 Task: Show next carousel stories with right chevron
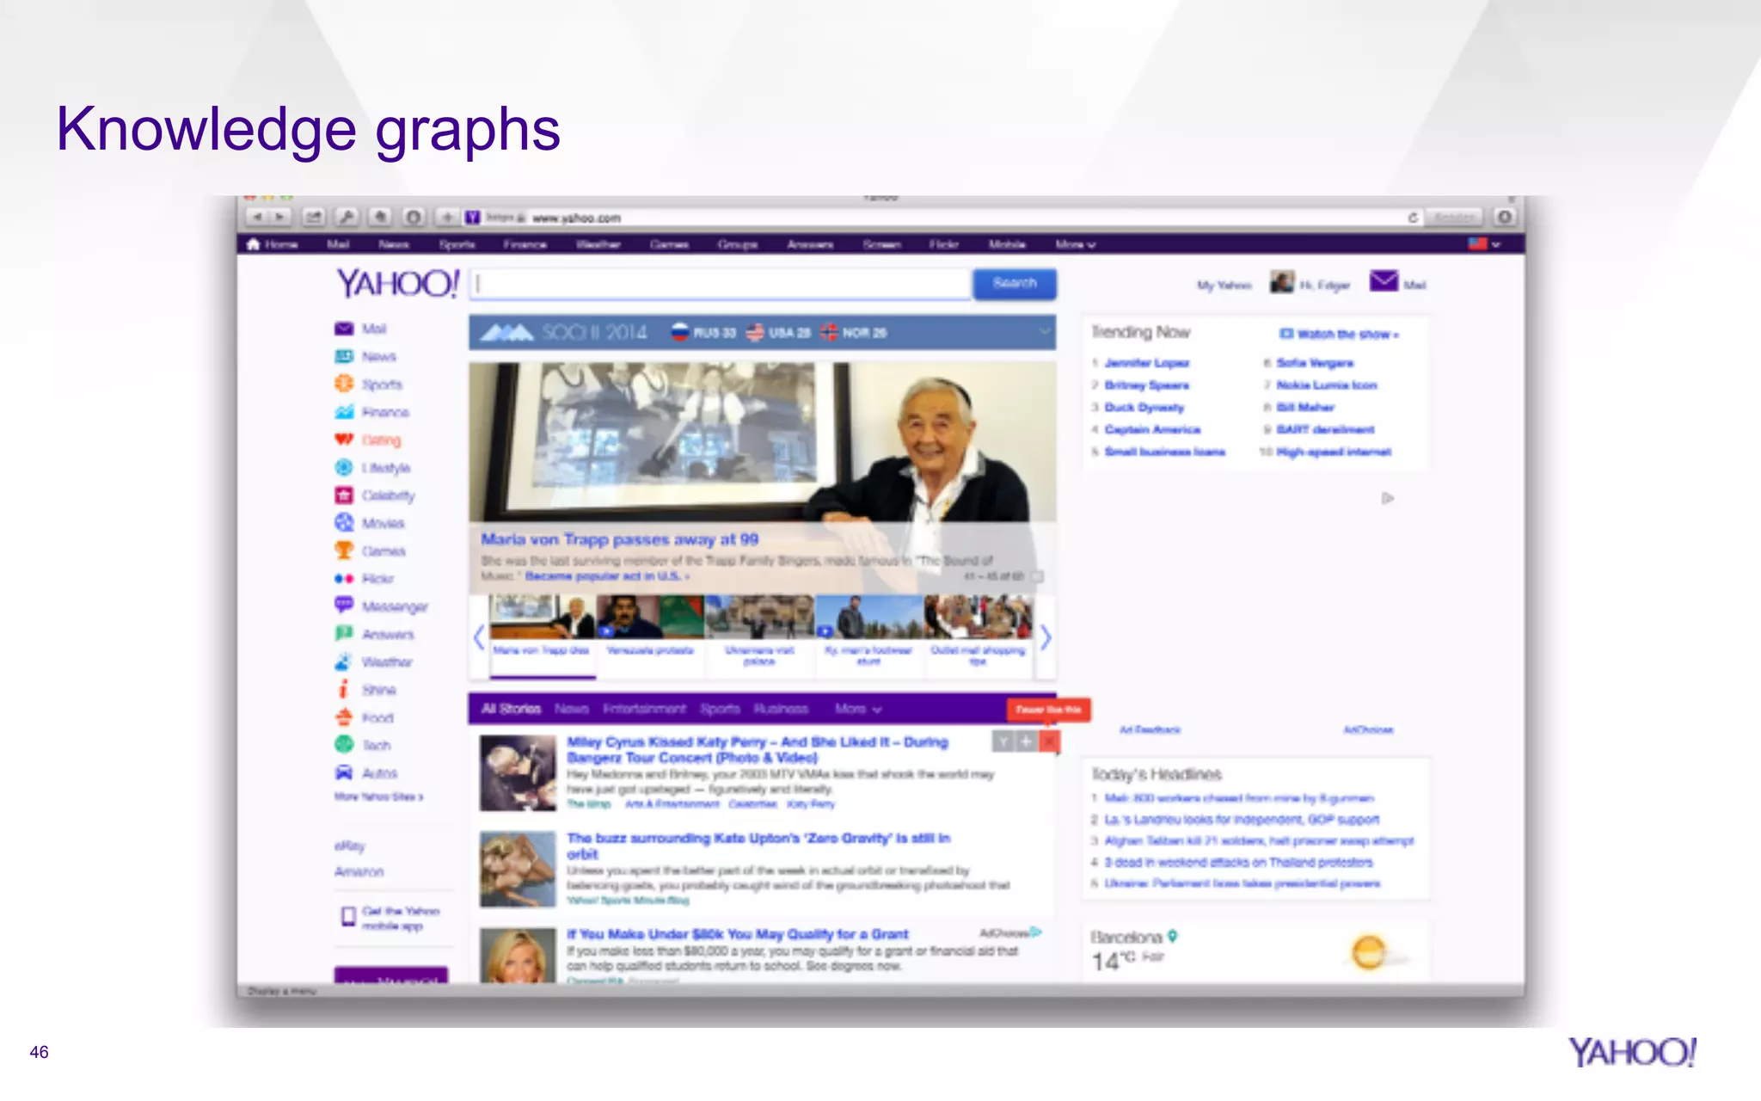1046,637
